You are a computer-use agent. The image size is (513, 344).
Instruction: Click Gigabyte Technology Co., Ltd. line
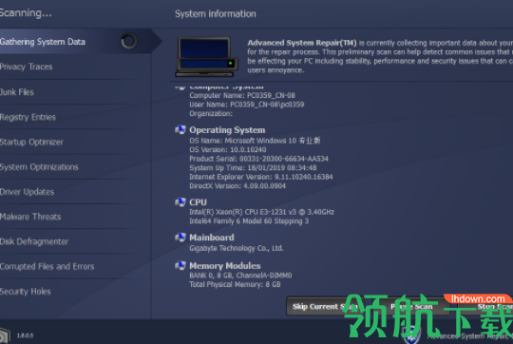[x=237, y=248]
